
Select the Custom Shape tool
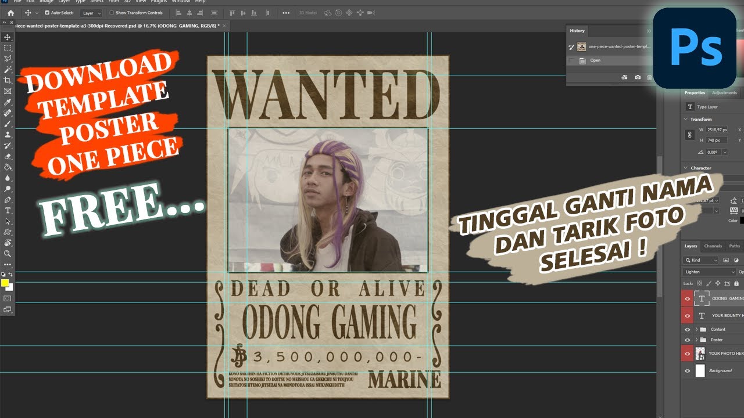(x=8, y=232)
